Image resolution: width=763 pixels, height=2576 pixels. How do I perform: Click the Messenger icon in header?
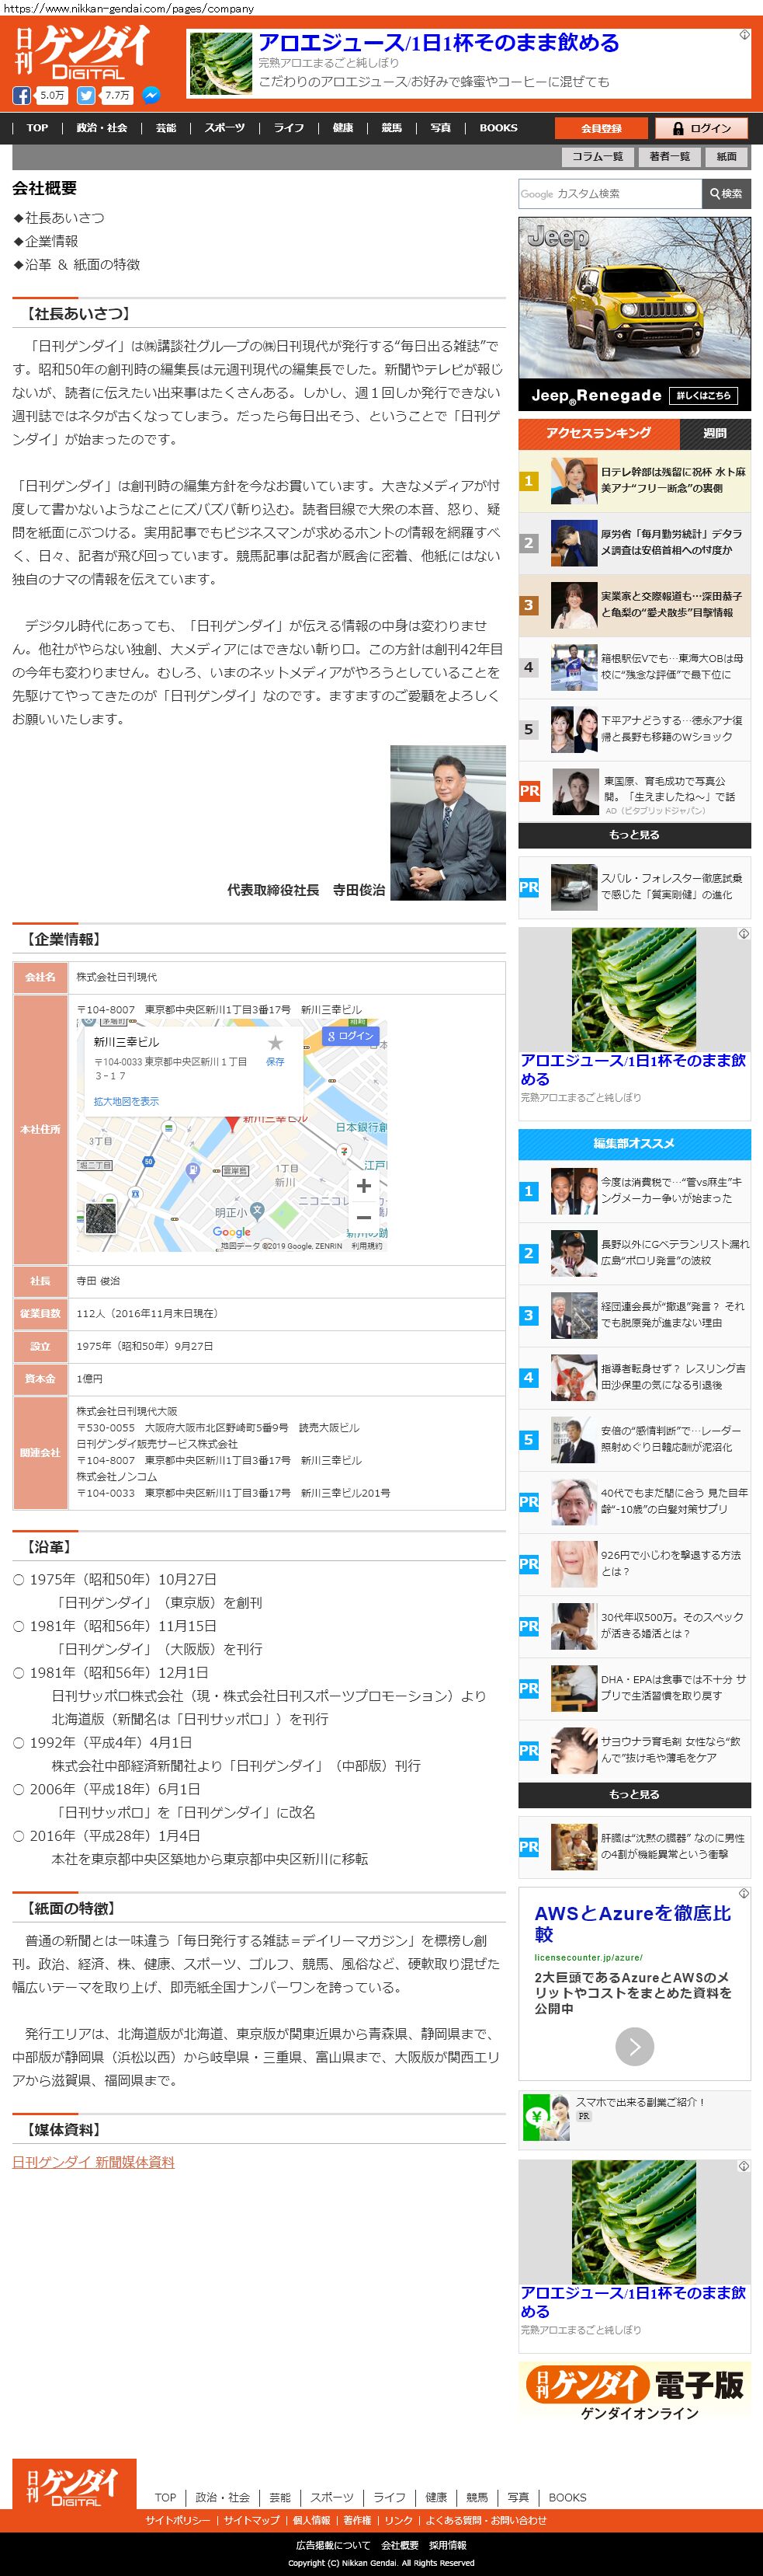click(x=151, y=96)
